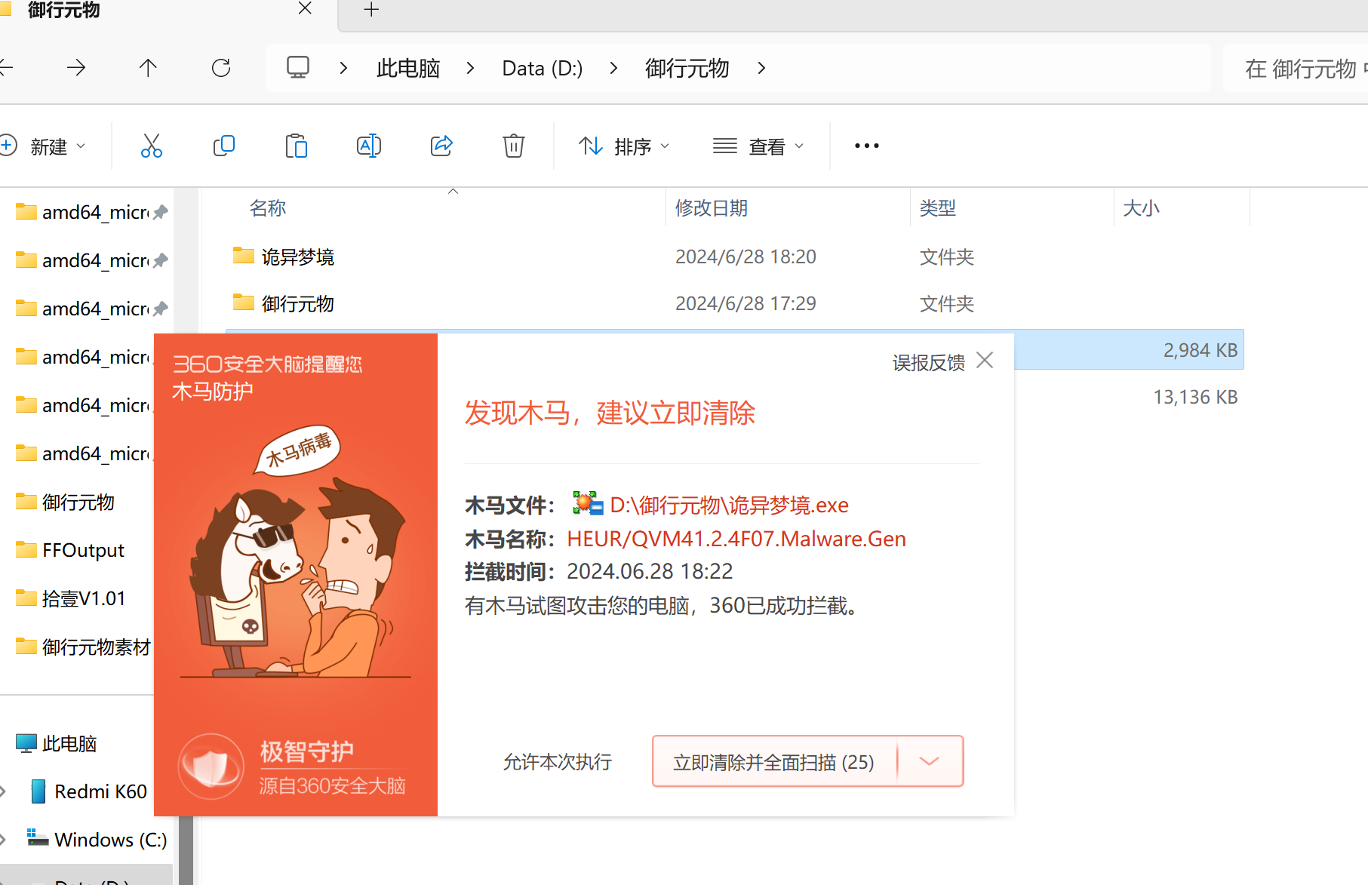The width and height of the screenshot is (1368, 885).
Task: Go up one folder level
Action: pos(148,68)
